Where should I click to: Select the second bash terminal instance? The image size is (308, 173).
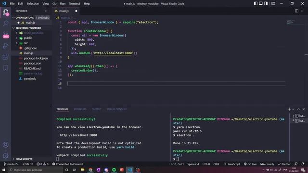click(x=299, y=121)
